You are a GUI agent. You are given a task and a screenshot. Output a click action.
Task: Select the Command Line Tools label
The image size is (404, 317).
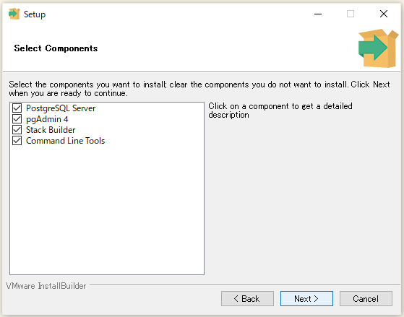coord(66,141)
